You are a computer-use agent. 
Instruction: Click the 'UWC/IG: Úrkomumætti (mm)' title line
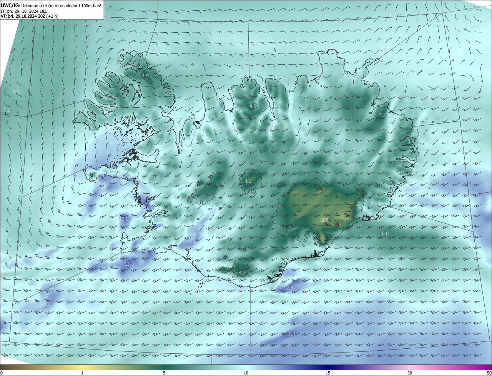[51, 6]
